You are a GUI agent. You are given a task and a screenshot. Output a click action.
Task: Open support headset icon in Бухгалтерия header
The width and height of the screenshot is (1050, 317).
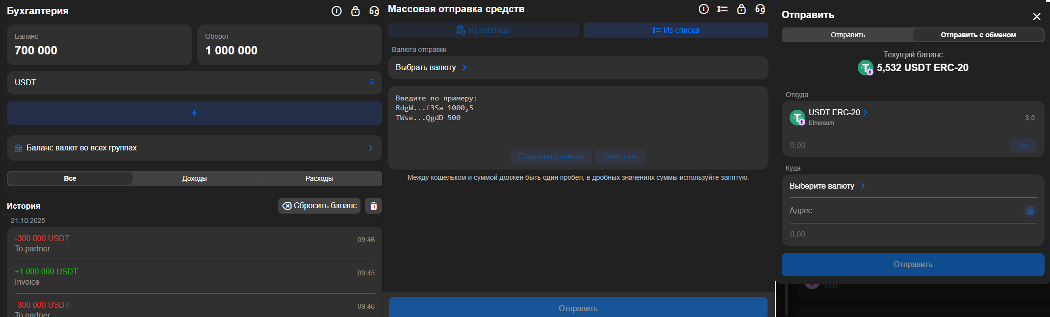pyautogui.click(x=374, y=11)
